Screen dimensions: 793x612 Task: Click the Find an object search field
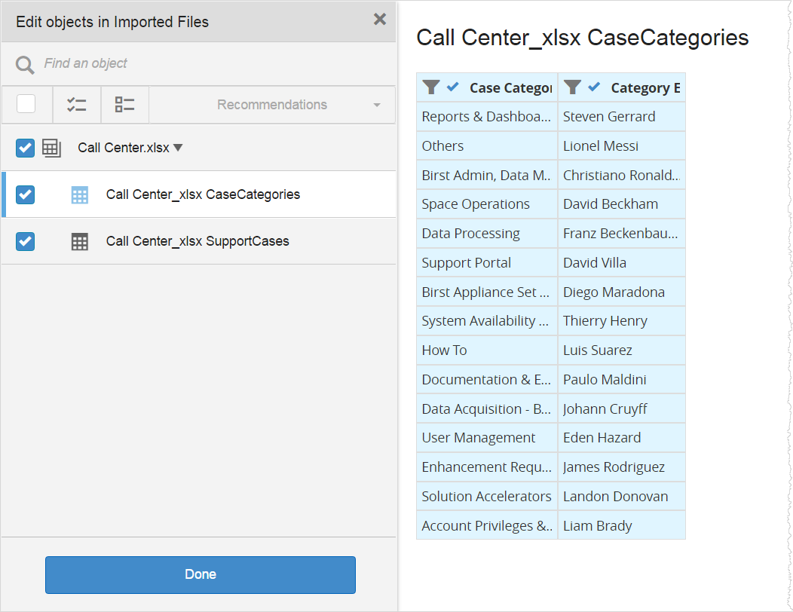pyautogui.click(x=211, y=64)
